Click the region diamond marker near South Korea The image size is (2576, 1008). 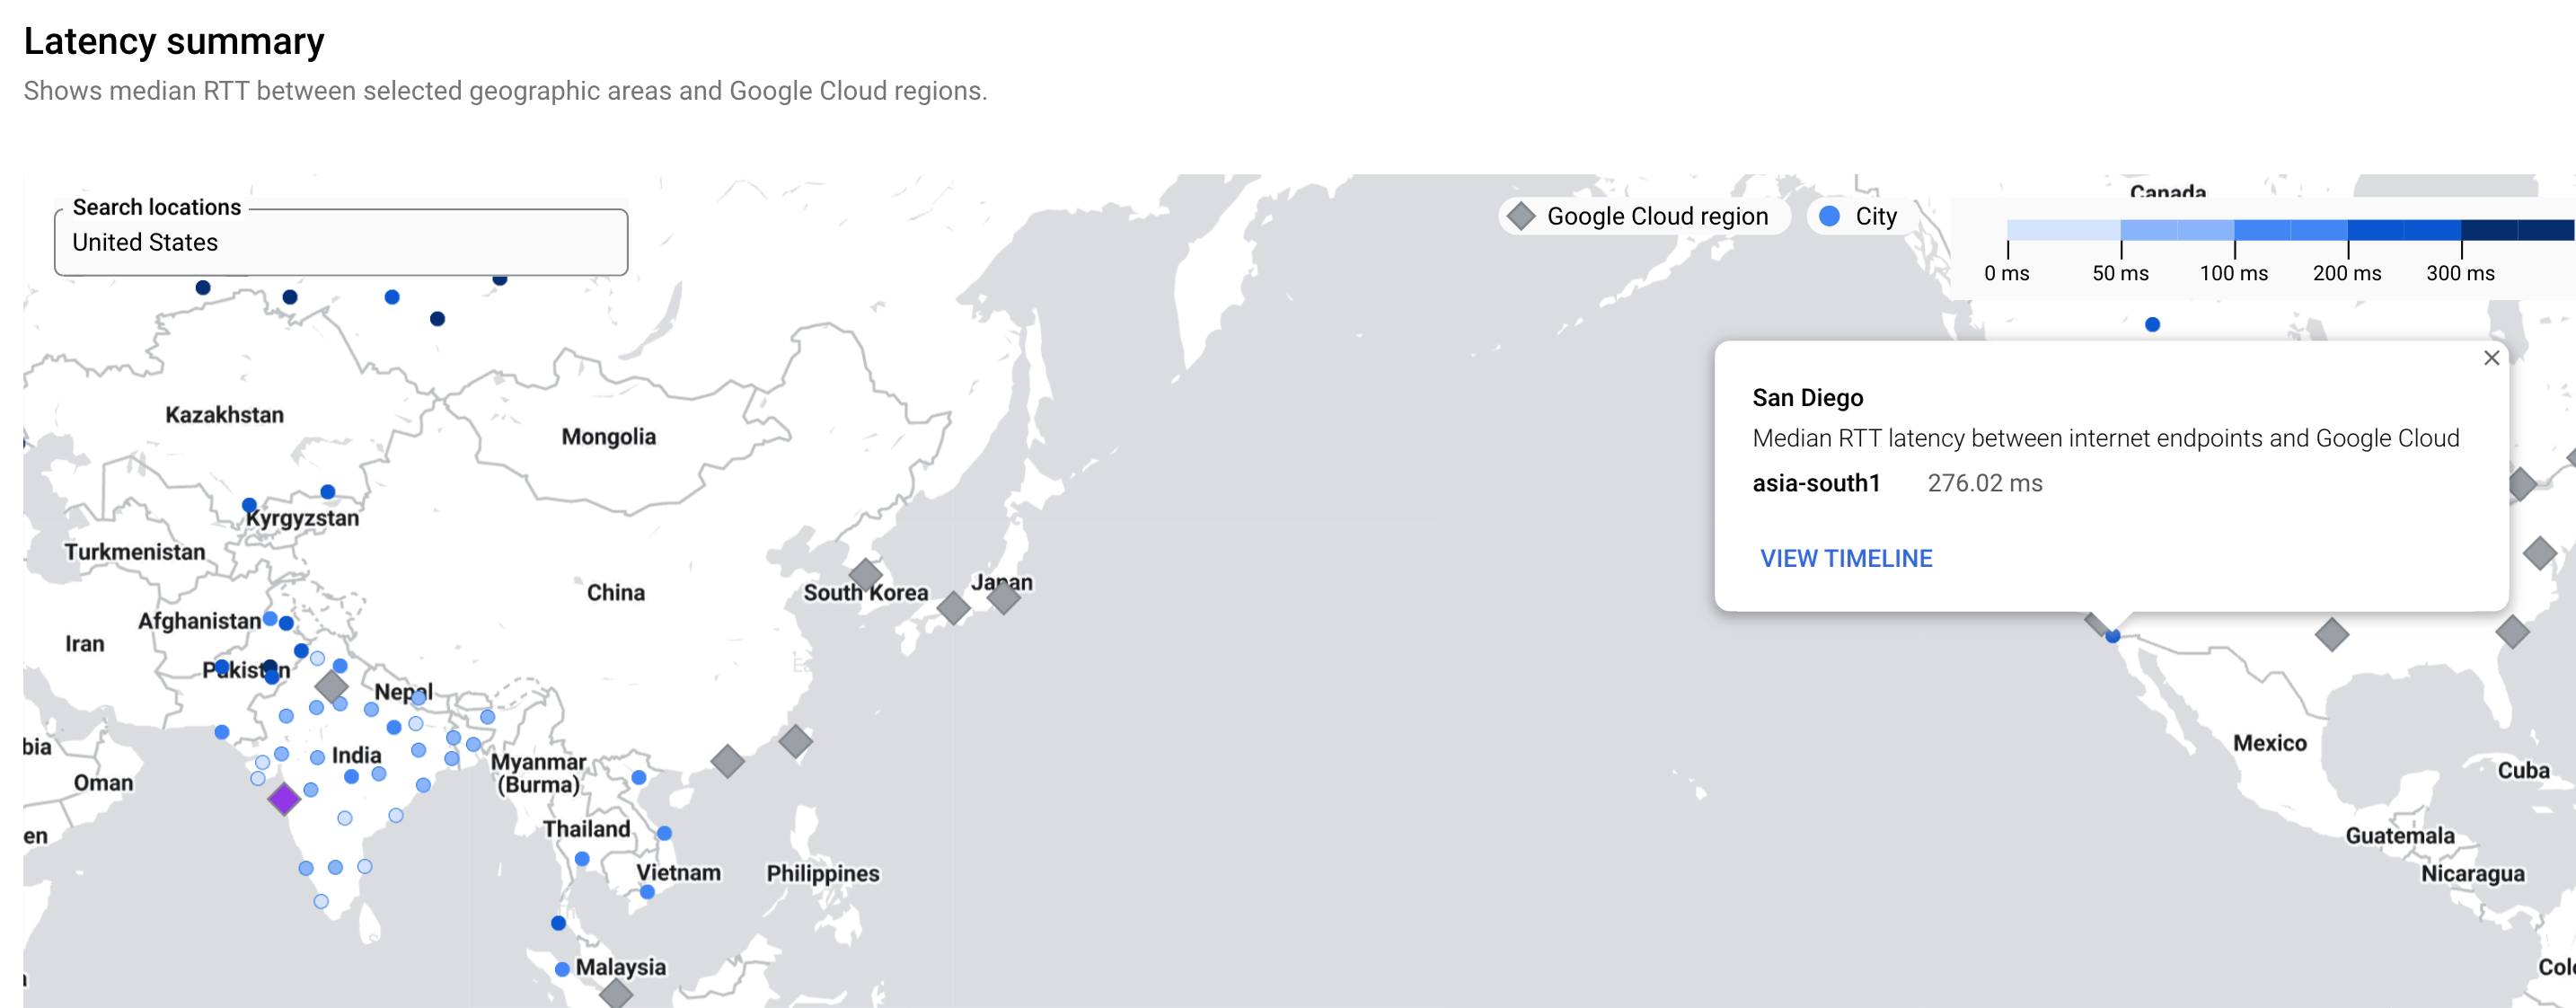[x=865, y=575]
